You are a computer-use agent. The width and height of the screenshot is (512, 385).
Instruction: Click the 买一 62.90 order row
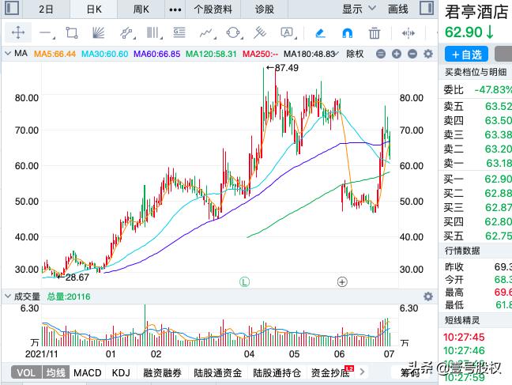[x=477, y=179]
